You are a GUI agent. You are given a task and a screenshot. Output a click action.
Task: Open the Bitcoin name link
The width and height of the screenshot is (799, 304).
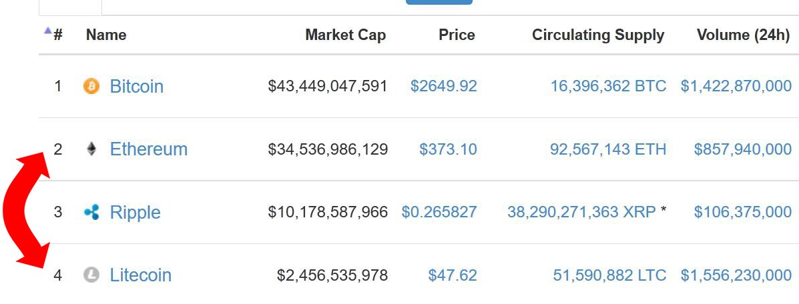tap(137, 86)
